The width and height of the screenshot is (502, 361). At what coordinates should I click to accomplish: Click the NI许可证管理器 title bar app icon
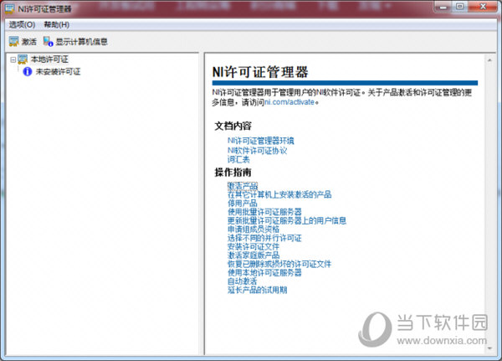click(9, 8)
